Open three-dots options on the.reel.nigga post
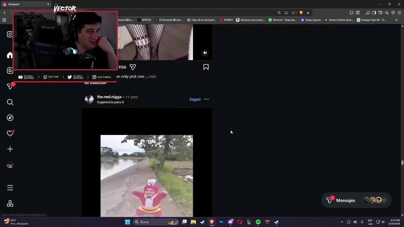 [206, 99]
